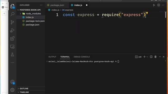The width and height of the screenshot is (168, 94).
Task: Split the editor to the right
Action: point(159,5)
